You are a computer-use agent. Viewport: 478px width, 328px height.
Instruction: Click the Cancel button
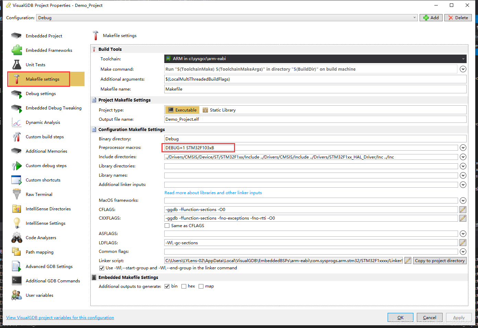click(x=430, y=317)
